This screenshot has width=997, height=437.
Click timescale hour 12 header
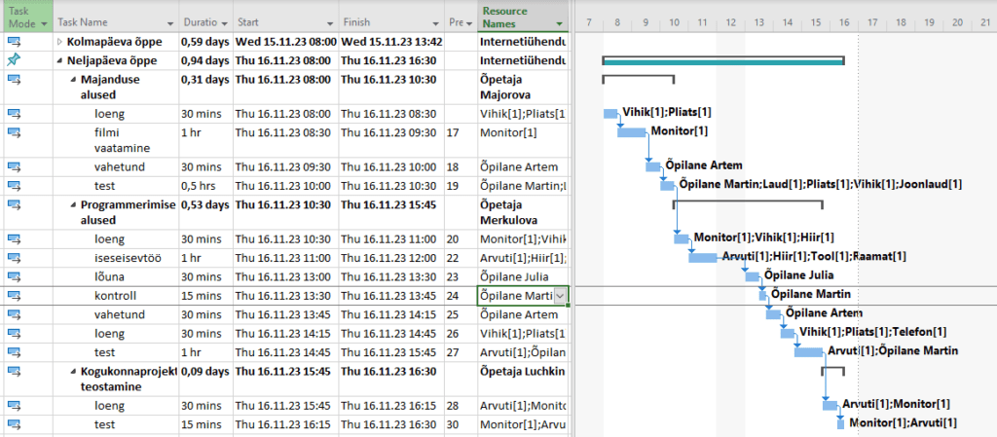pos(730,22)
